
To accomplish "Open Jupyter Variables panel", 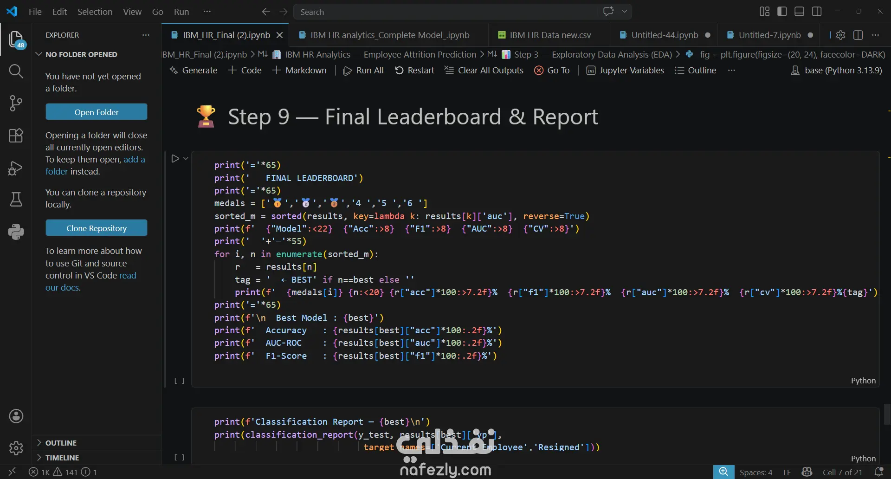I will pyautogui.click(x=625, y=71).
